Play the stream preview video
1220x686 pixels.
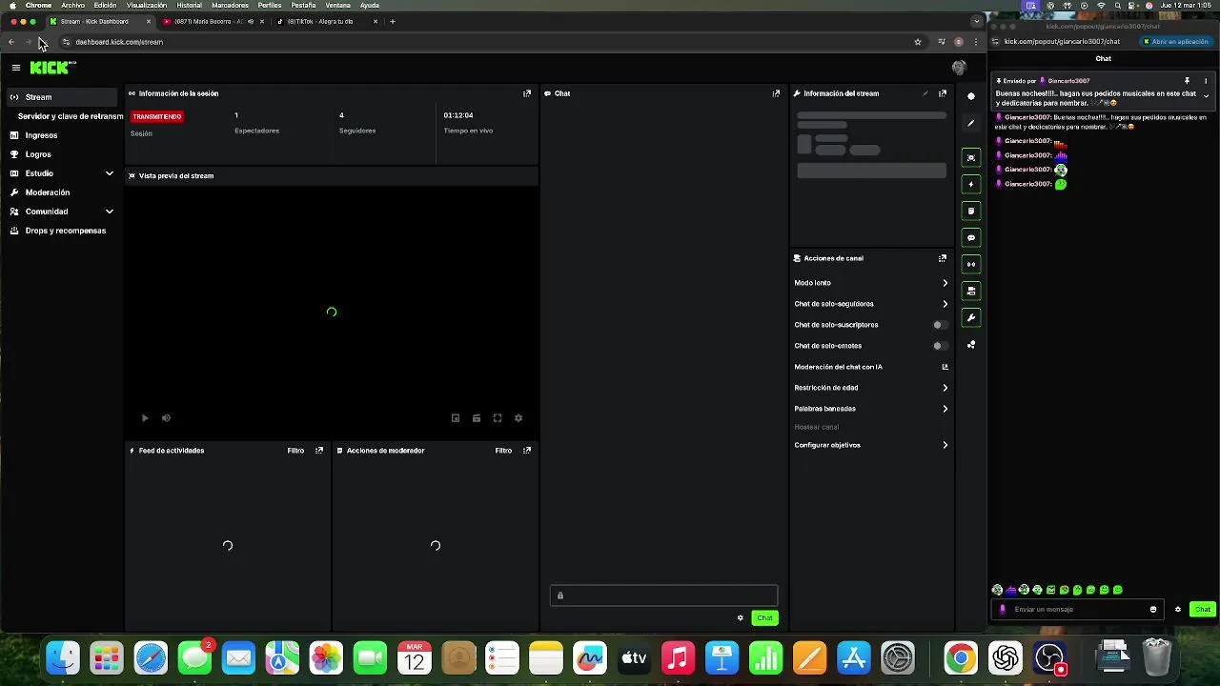pos(145,418)
